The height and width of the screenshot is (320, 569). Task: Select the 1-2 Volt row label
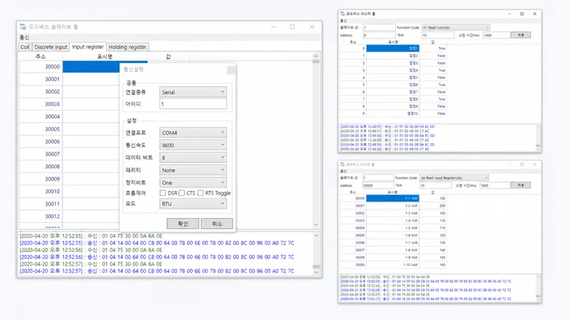tap(393, 205)
